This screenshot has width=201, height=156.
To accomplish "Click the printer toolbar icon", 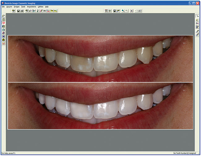I will pos(22,11).
